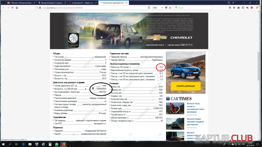Open gear extension icon in toolbar

230,8
